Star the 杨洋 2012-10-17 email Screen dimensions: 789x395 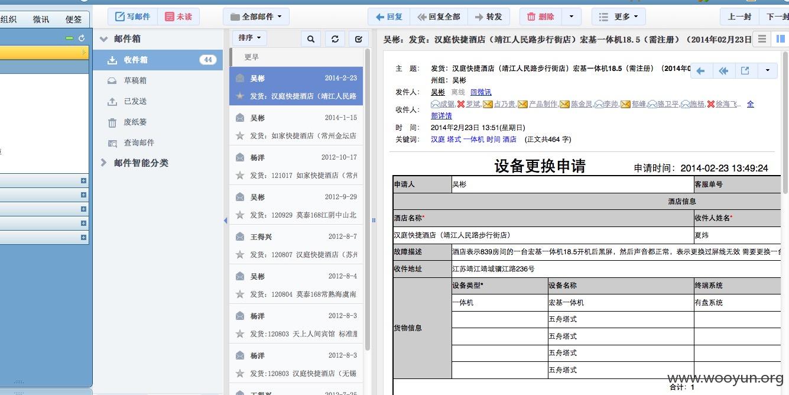240,175
